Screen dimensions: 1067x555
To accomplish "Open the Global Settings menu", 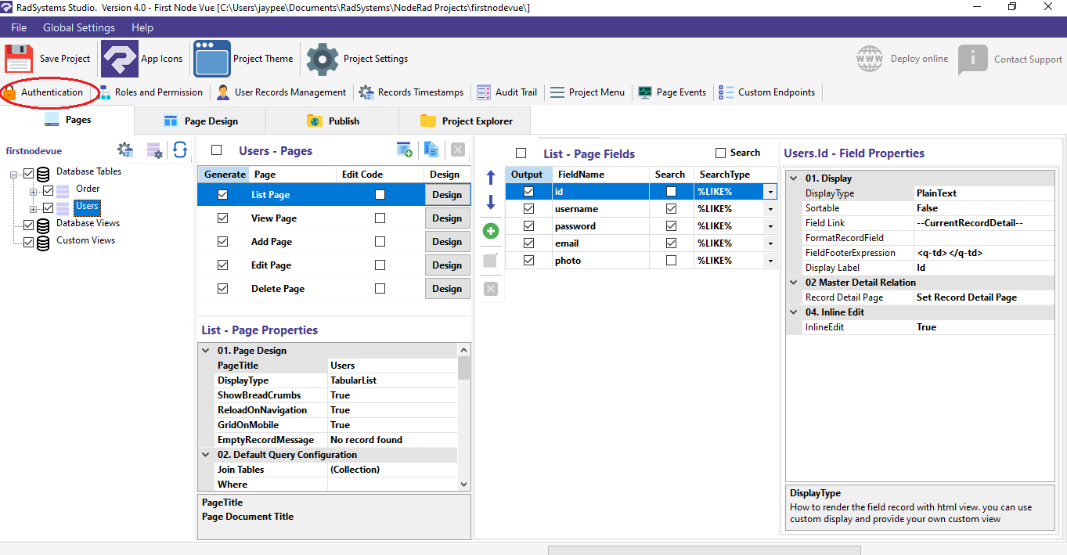I will pos(78,27).
